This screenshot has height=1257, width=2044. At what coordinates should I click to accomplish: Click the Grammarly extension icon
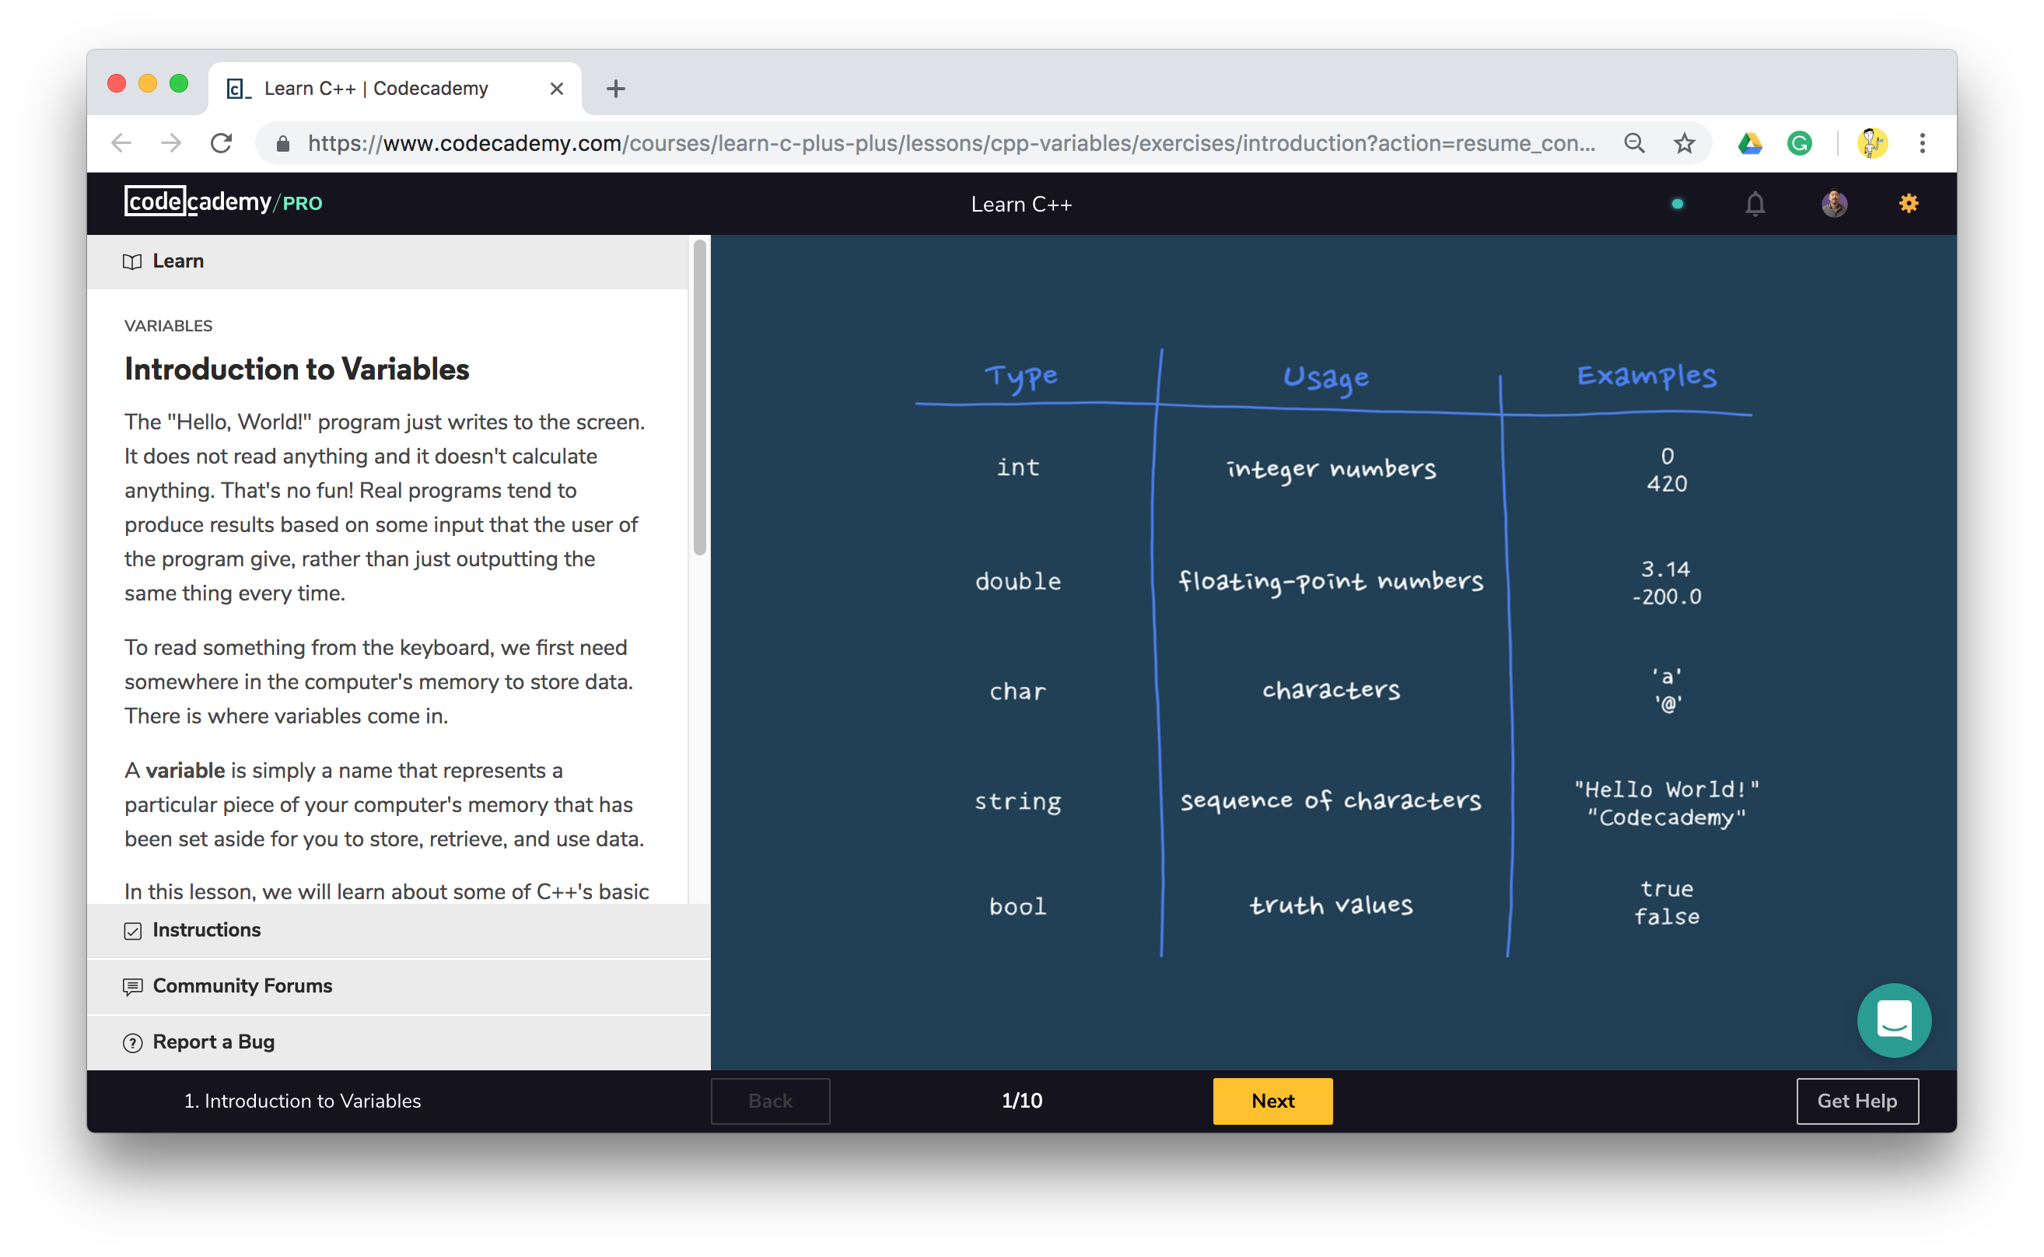tap(1800, 144)
